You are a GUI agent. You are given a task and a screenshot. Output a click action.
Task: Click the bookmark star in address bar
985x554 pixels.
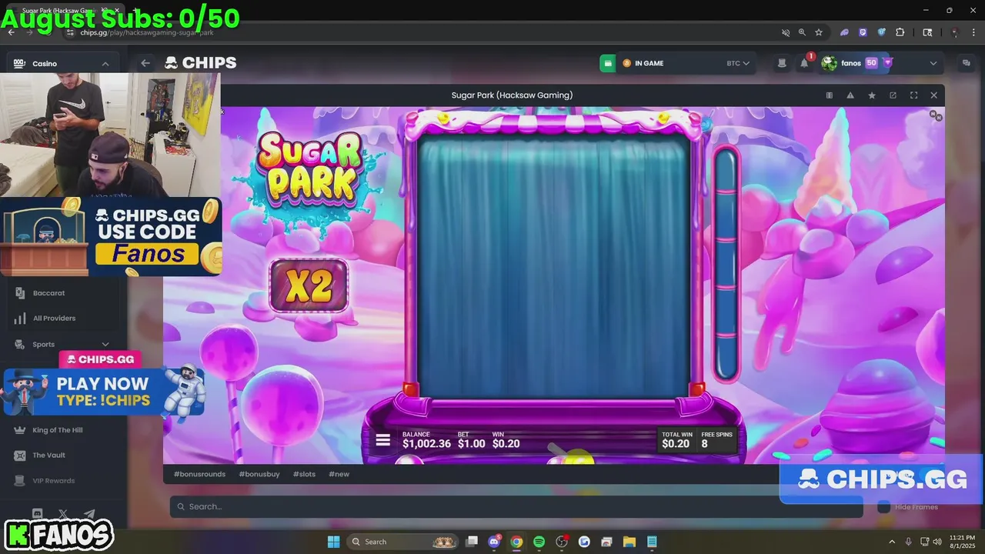click(819, 32)
